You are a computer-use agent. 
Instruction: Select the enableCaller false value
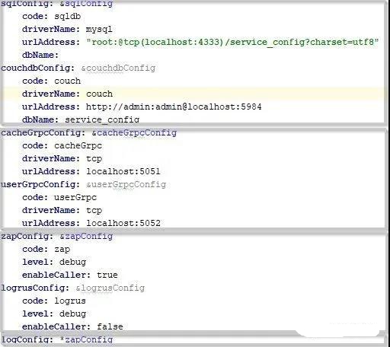pyautogui.click(x=110, y=326)
